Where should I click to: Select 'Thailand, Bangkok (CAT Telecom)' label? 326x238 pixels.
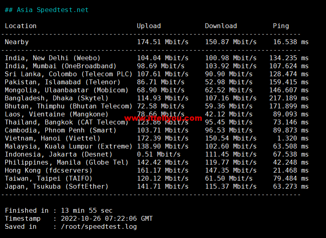click(x=66, y=122)
